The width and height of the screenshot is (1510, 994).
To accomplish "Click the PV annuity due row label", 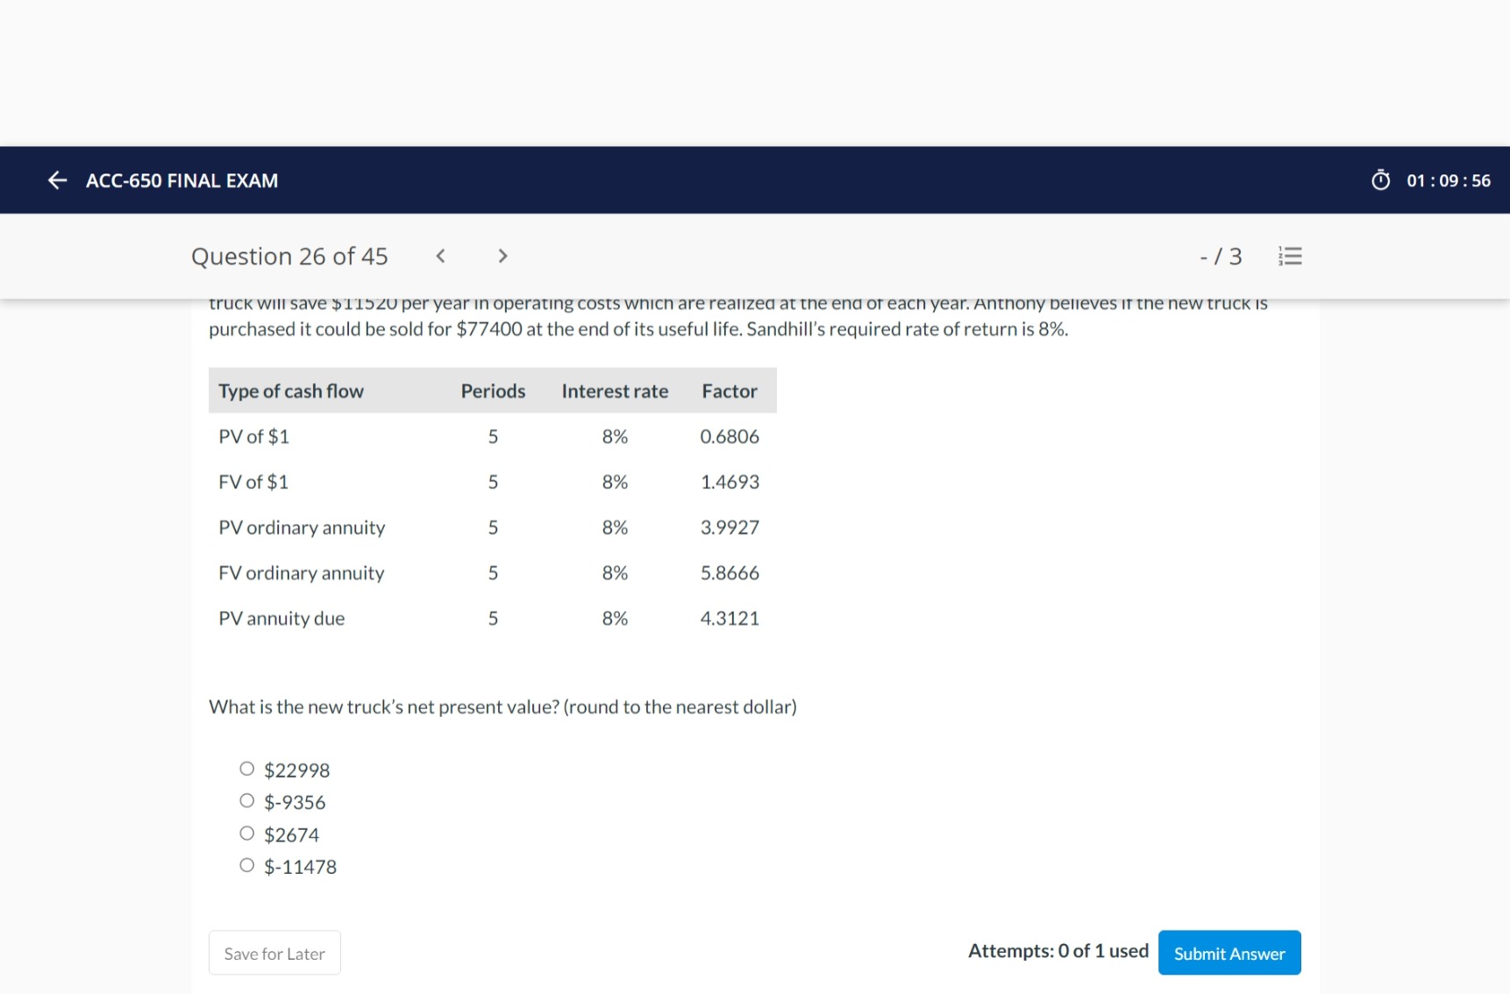I will click(281, 619).
